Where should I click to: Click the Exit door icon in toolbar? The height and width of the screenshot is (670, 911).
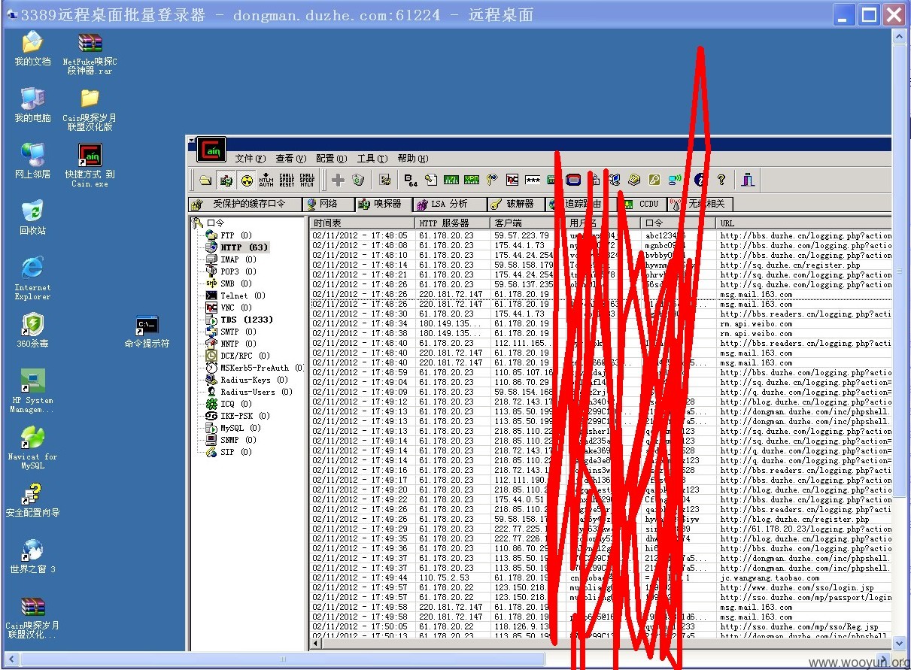point(748,180)
